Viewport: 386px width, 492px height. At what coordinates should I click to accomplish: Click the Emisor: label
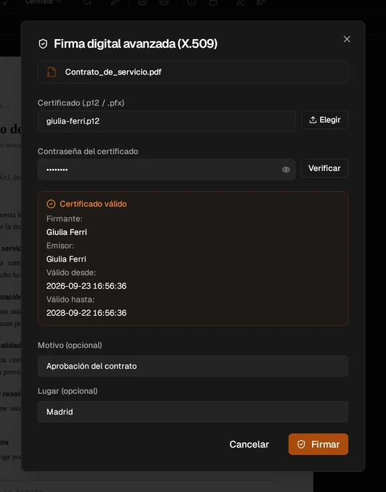(x=61, y=246)
